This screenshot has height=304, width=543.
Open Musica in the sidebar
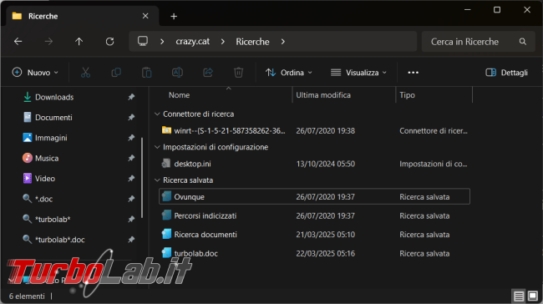[x=47, y=158]
